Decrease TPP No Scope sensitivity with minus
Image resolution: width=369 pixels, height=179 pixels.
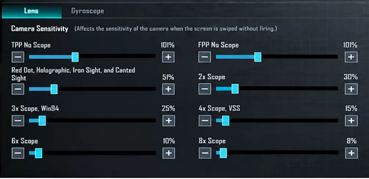coord(18,57)
